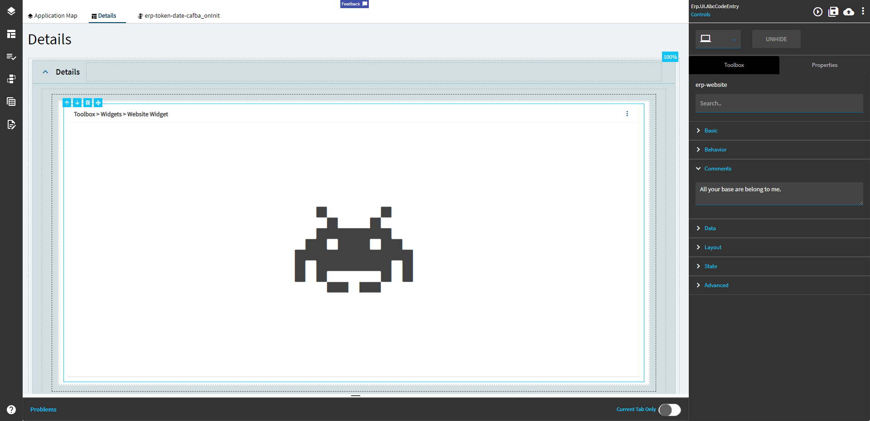Open the Application Map tab
The image size is (870, 421).
point(53,16)
